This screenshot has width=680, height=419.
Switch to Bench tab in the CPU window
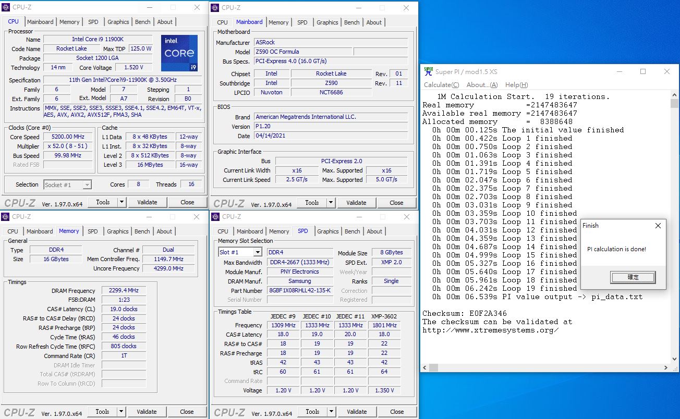[143, 22]
